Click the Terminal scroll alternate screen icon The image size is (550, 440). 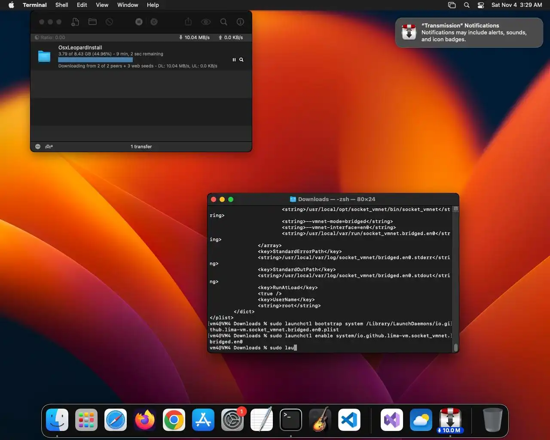456,209
